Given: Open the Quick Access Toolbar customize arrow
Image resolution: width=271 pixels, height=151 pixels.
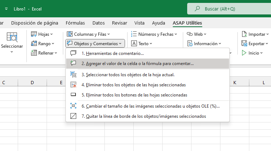Looking at the screenshot, I should 6,9.
